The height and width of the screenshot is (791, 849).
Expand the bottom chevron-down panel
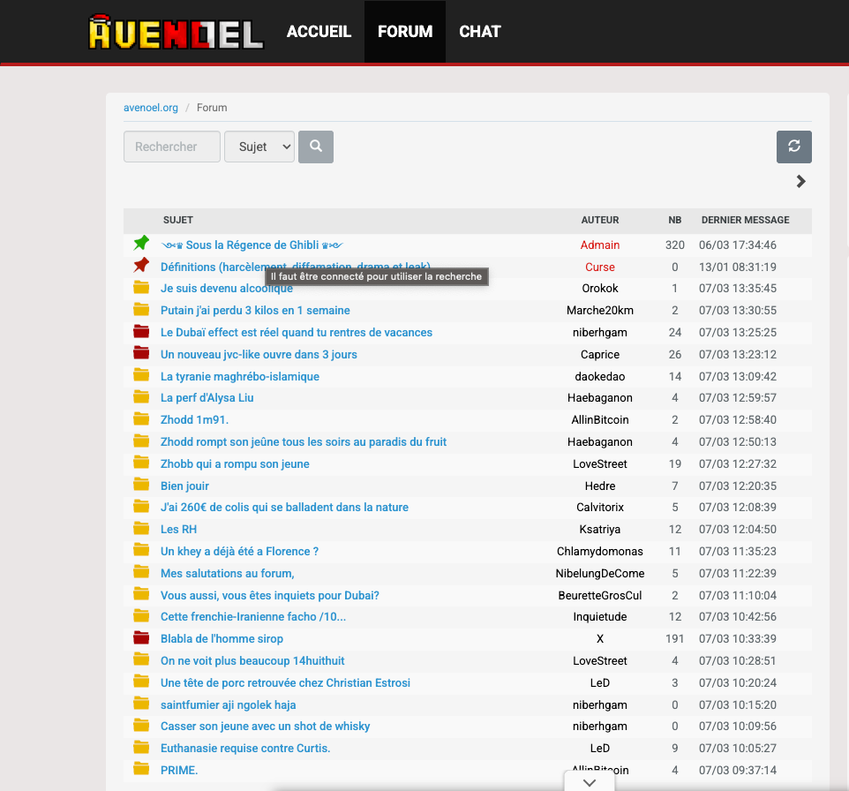click(x=590, y=782)
